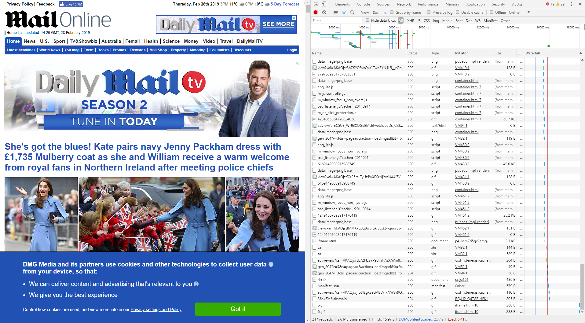Clear the network log
The width and height of the screenshot is (585, 323).
pyautogui.click(x=324, y=13)
